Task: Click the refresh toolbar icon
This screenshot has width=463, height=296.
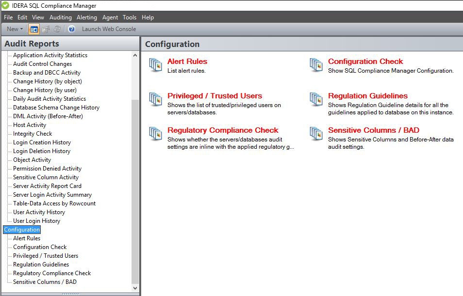Action: (57, 29)
